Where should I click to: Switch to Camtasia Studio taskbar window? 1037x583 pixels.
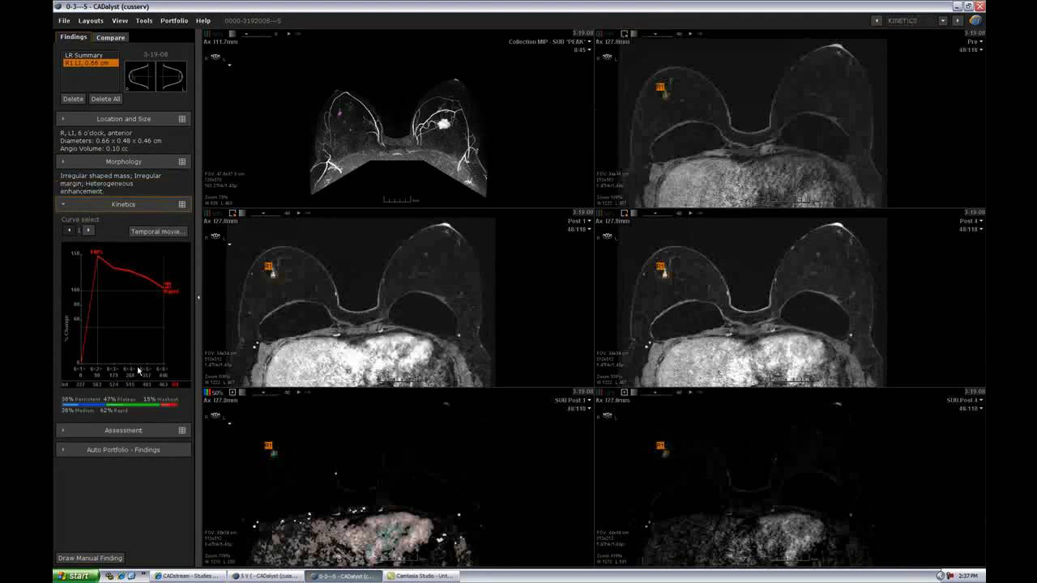(x=420, y=576)
